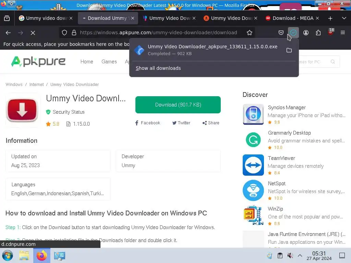Click the search magnifier on APKPure
The height and width of the screenshot is (263, 351).
(x=333, y=62)
